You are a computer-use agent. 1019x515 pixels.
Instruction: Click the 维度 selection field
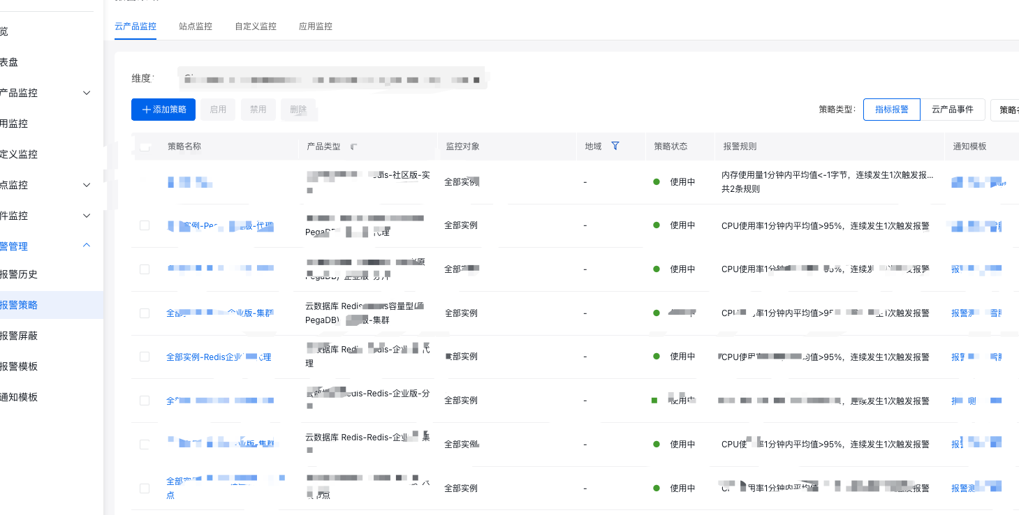(x=332, y=78)
